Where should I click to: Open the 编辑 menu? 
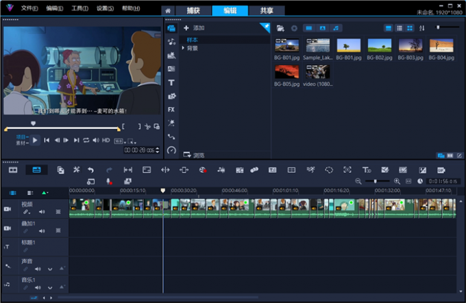(x=55, y=8)
